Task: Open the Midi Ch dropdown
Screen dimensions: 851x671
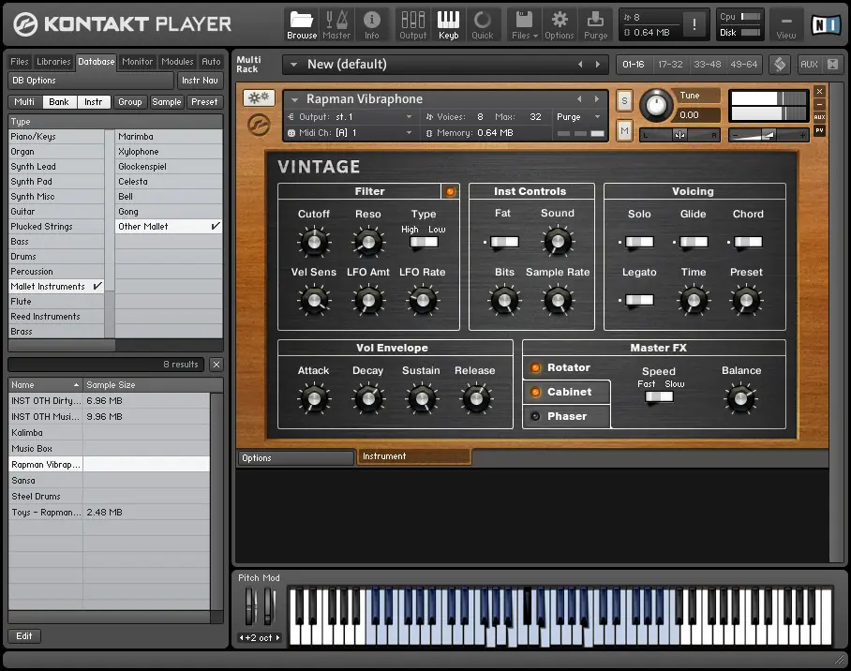Action: (409, 133)
